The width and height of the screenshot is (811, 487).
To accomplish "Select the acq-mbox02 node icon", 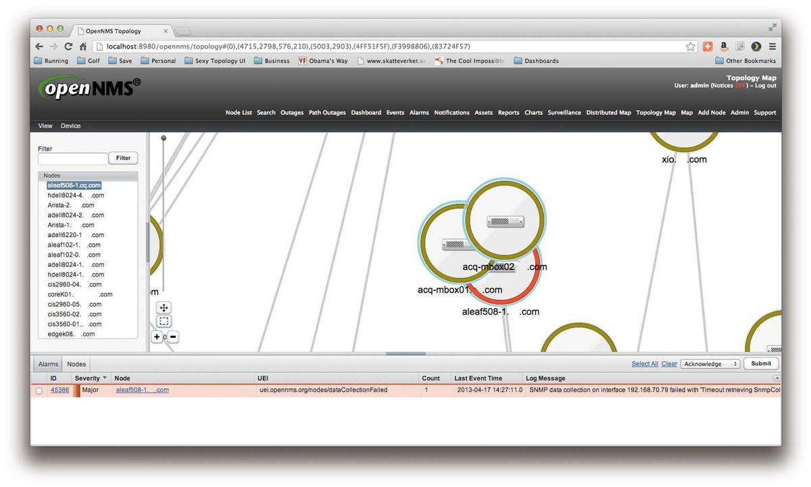I will point(505,220).
